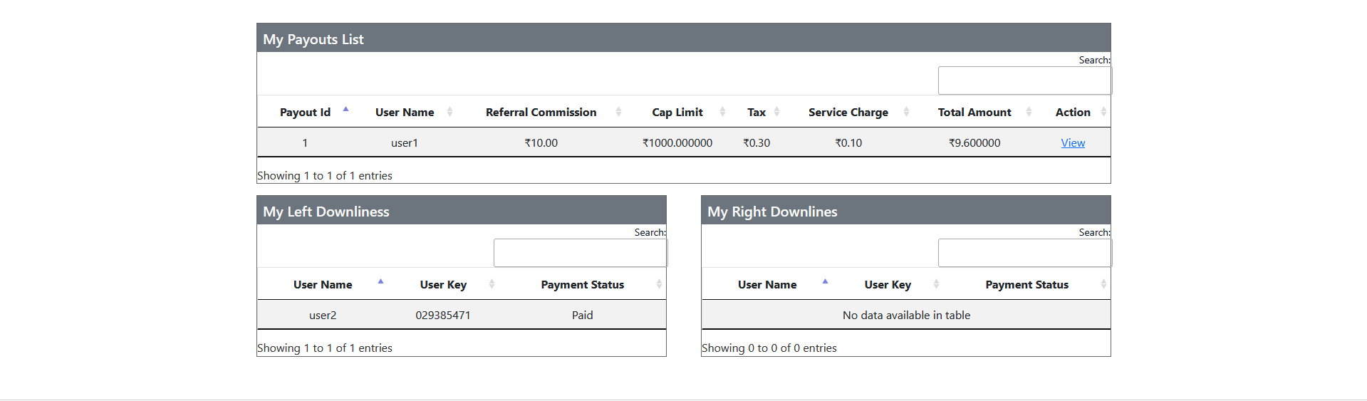The height and width of the screenshot is (401, 1367).
Task: Click sort icon beside Action column
Action: (x=1103, y=112)
